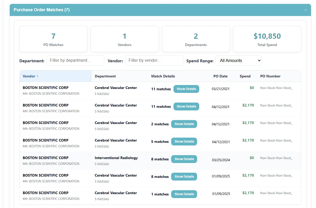316x208 pixels.
Task: Click the Vendor filter input field
Action: (154, 60)
